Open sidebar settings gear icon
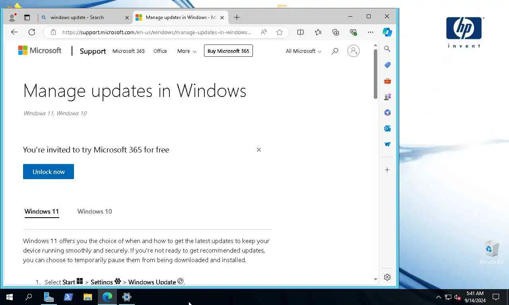Viewport: 509px width, 305px height. coord(387,277)
